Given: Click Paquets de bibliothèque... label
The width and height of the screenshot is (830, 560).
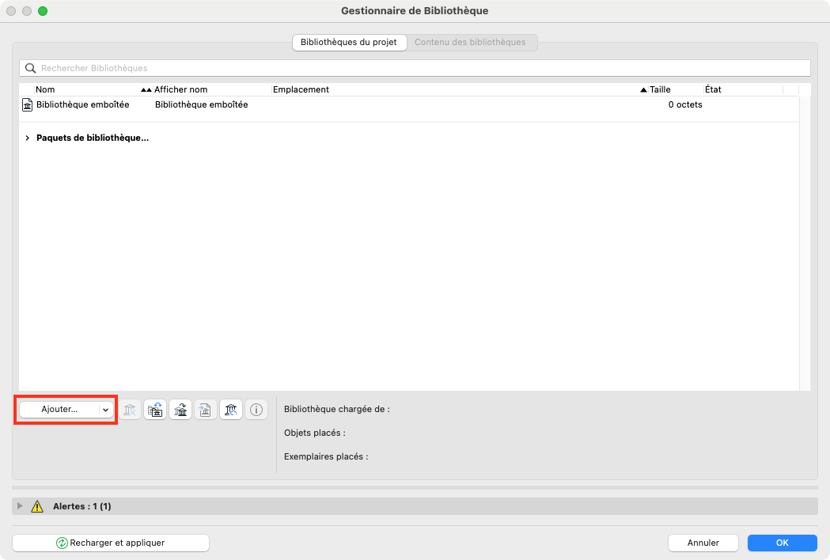Looking at the screenshot, I should 93,138.
